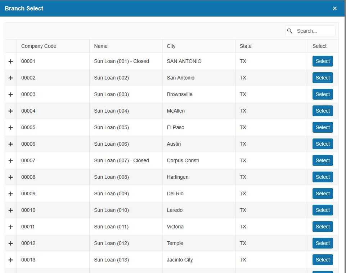Sort by State column header
This screenshot has width=346, height=273.
point(271,46)
